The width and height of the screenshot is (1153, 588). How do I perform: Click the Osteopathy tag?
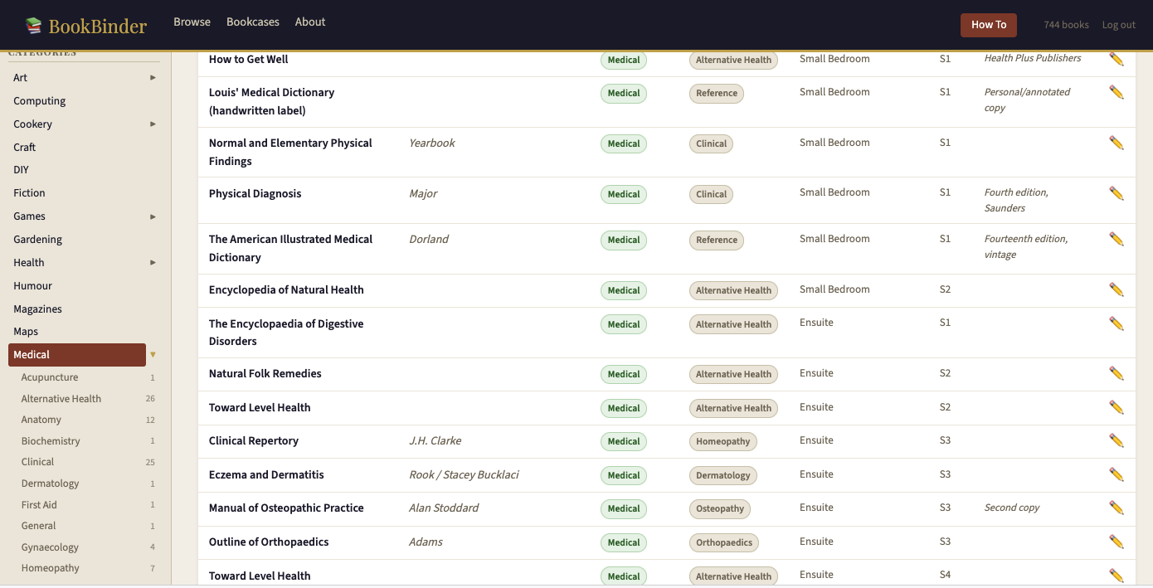720,508
